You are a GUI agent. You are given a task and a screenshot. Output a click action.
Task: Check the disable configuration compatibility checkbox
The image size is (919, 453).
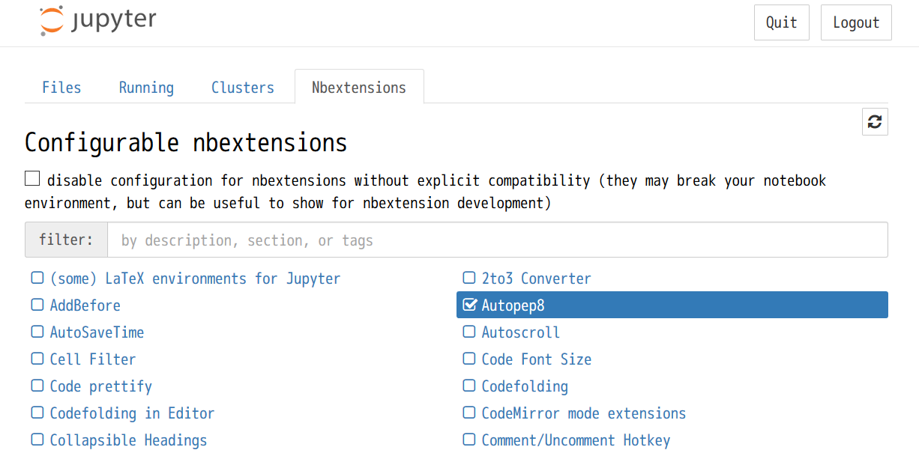click(32, 179)
